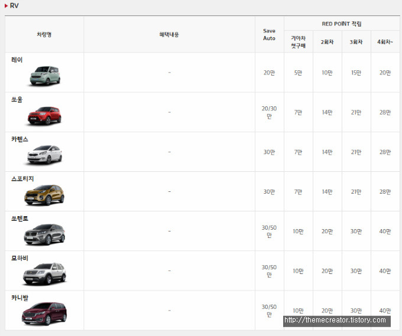
Task: Click 모하비 3회차 value 30만
Action: point(356,271)
